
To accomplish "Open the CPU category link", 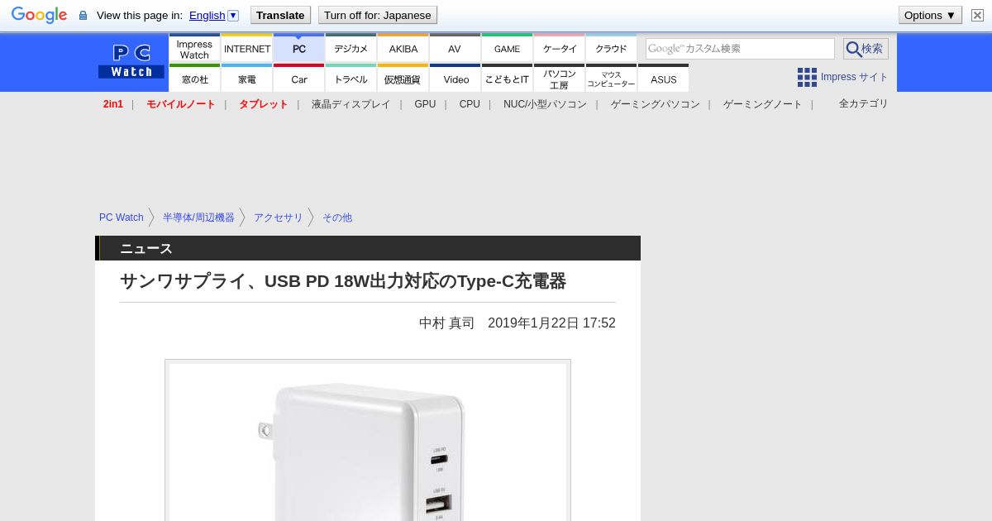I will (470, 104).
